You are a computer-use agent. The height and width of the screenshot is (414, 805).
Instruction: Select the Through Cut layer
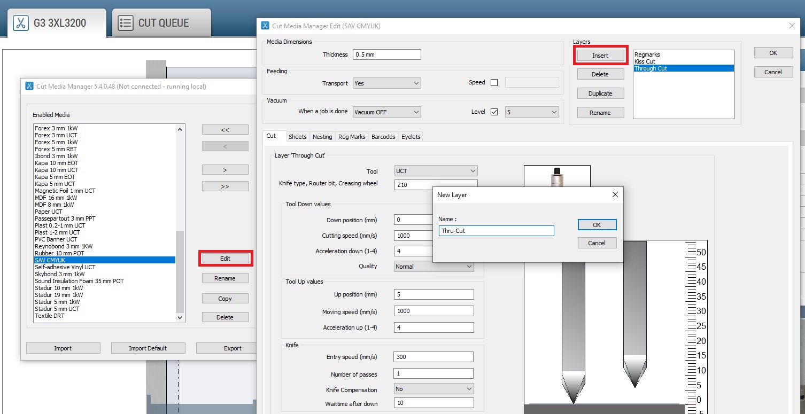click(x=684, y=68)
